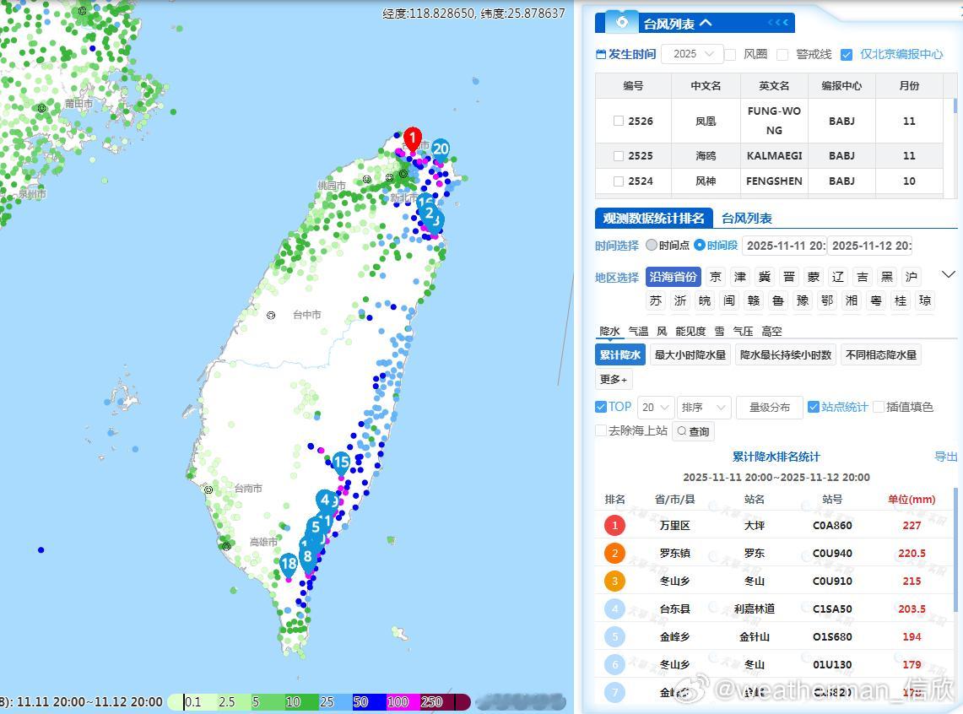963x714 pixels.
Task: Click 量级分布 button
Action: pyautogui.click(x=769, y=407)
